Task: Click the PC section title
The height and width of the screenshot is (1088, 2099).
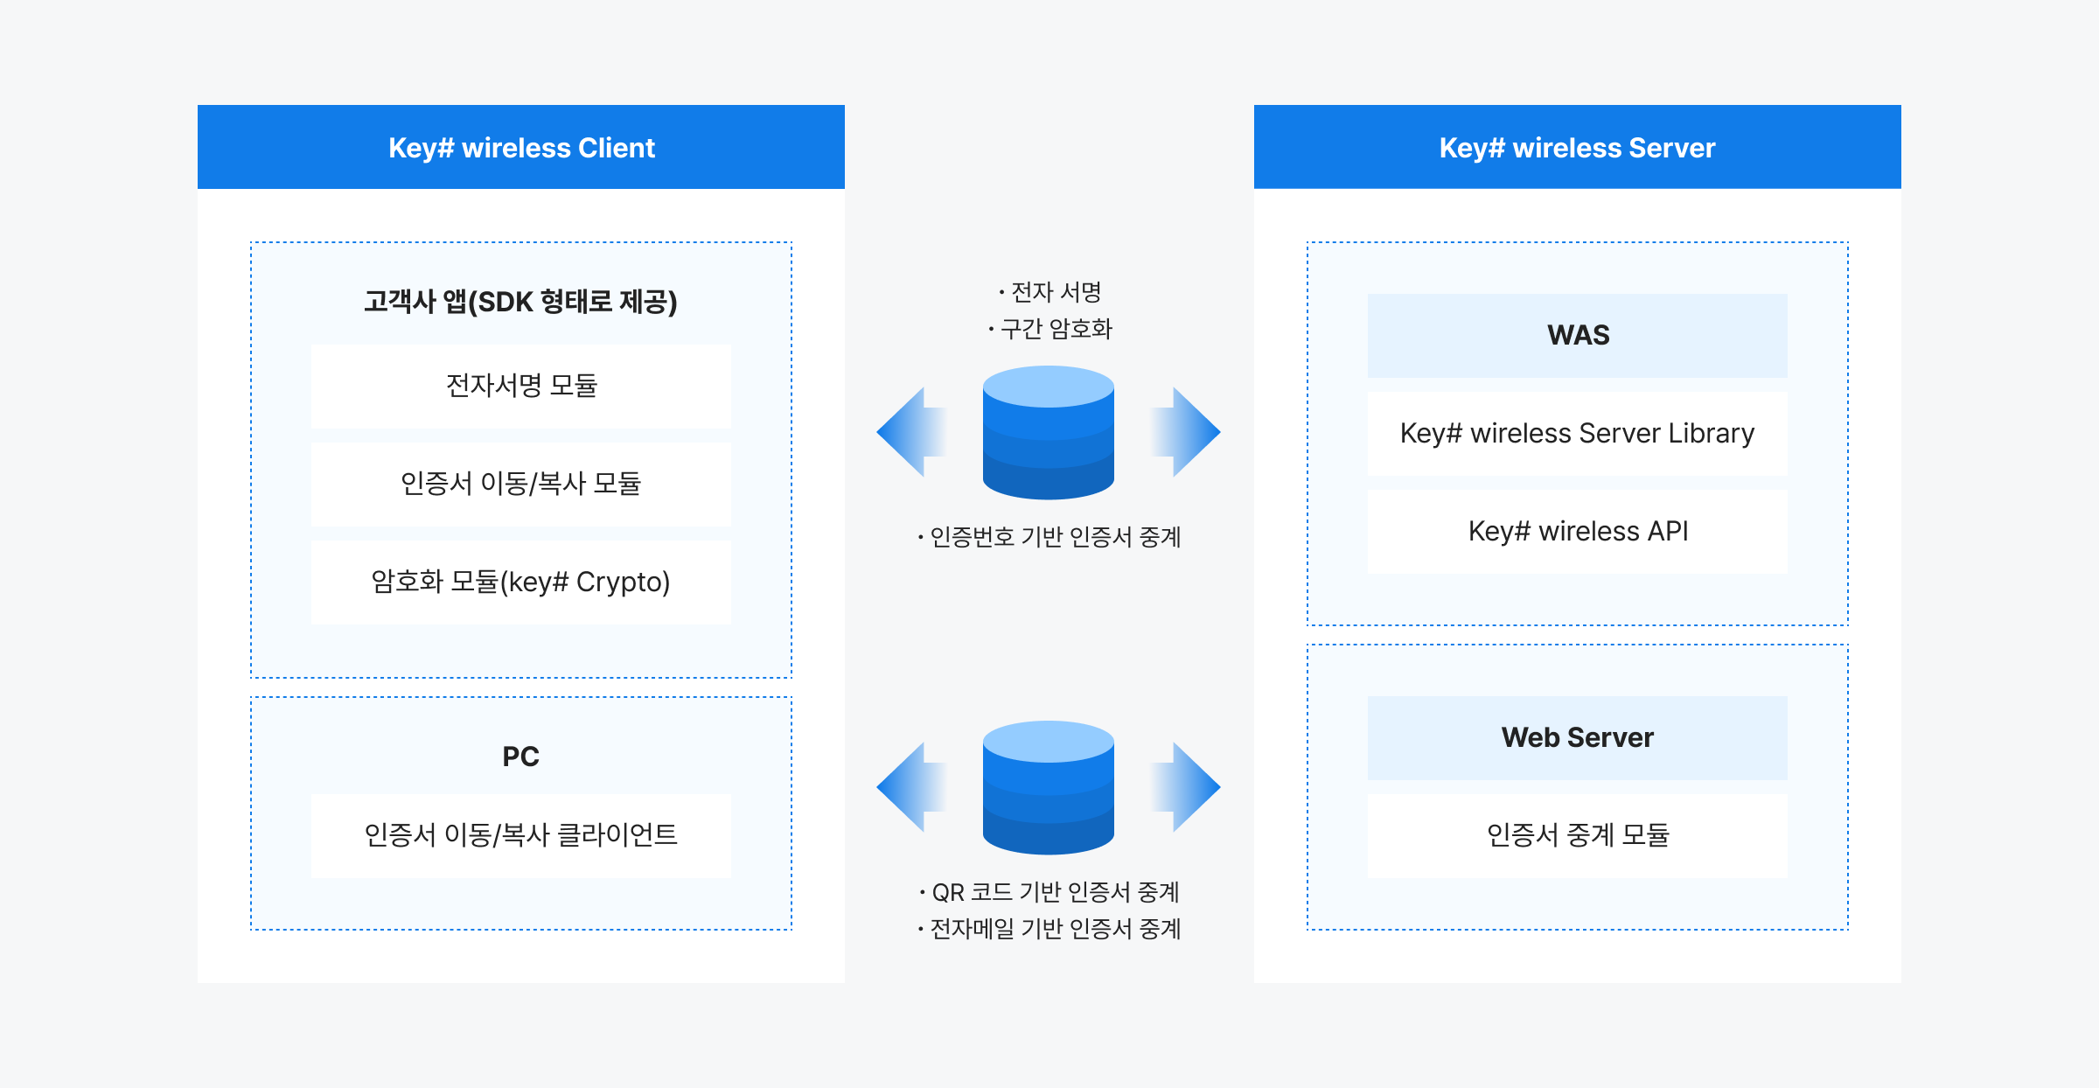Action: click(x=521, y=757)
